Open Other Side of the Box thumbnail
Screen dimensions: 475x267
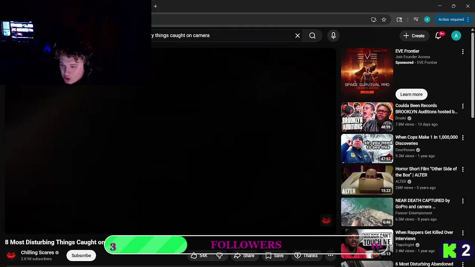pyautogui.click(x=367, y=180)
